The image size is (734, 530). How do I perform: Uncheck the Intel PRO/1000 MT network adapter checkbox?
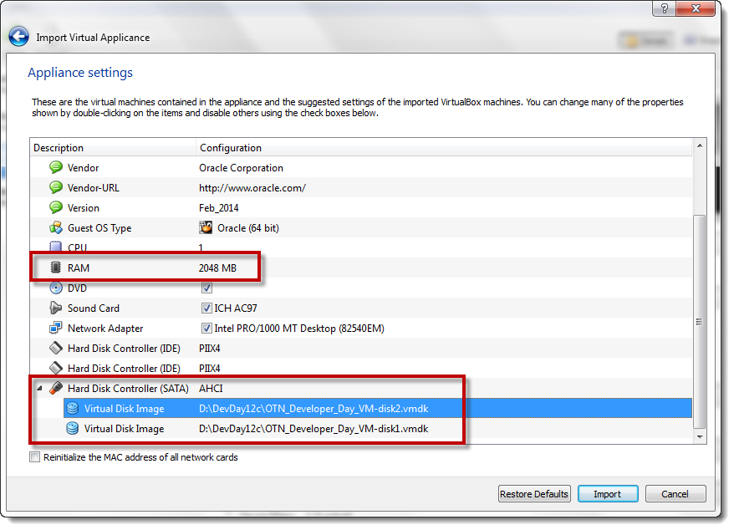tap(206, 329)
